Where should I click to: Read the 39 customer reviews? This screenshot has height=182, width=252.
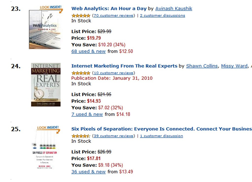click(x=113, y=136)
